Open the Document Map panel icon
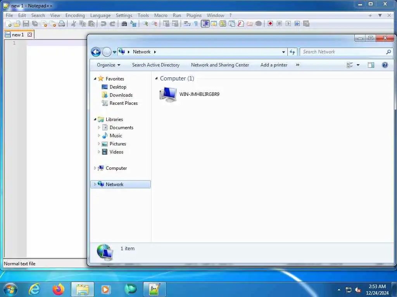The image size is (397, 297). tap(223, 24)
